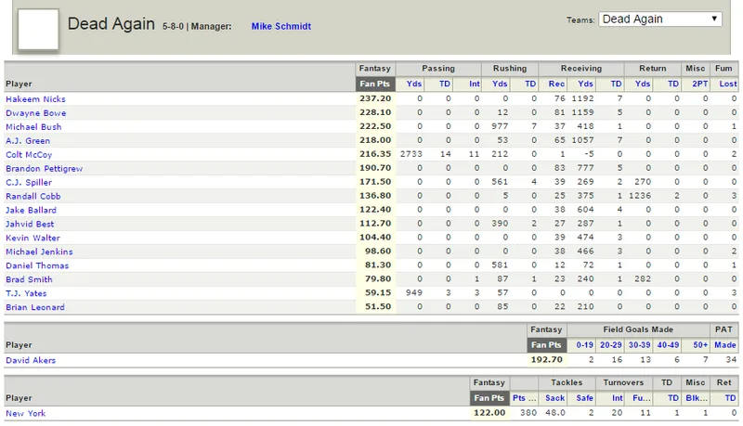Sort by 50+ field goals column

click(x=700, y=345)
